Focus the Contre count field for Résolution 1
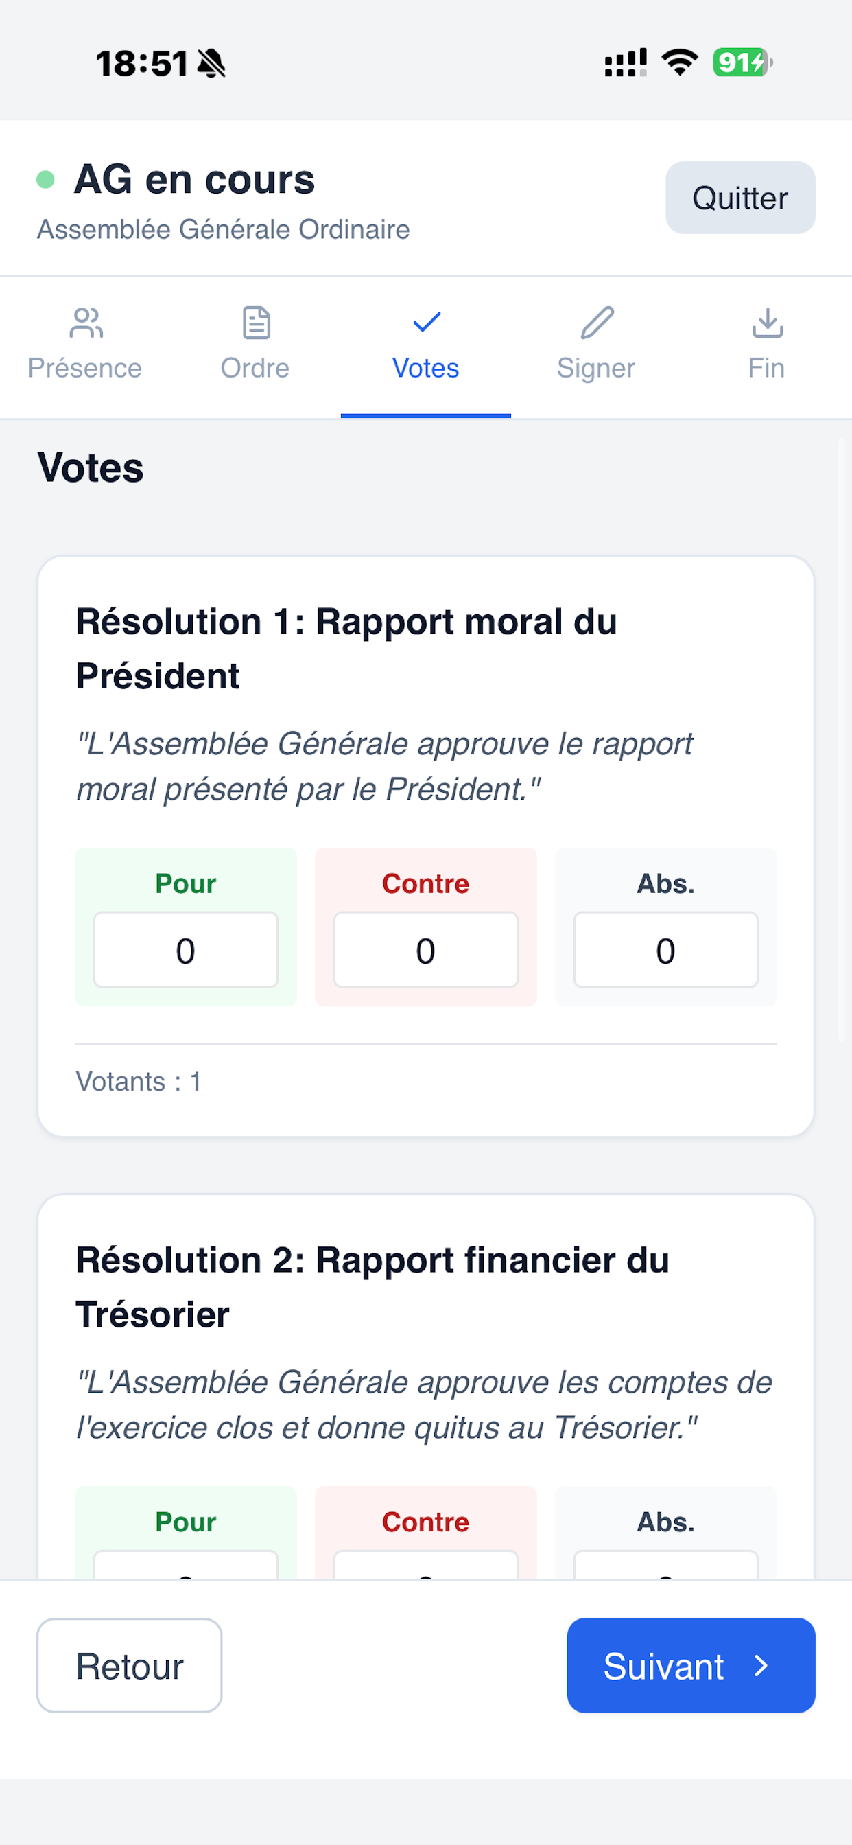 426,951
